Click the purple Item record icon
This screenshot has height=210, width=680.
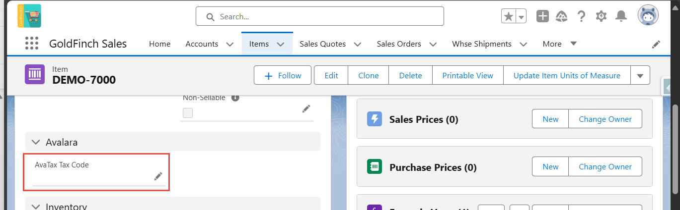(x=35, y=75)
